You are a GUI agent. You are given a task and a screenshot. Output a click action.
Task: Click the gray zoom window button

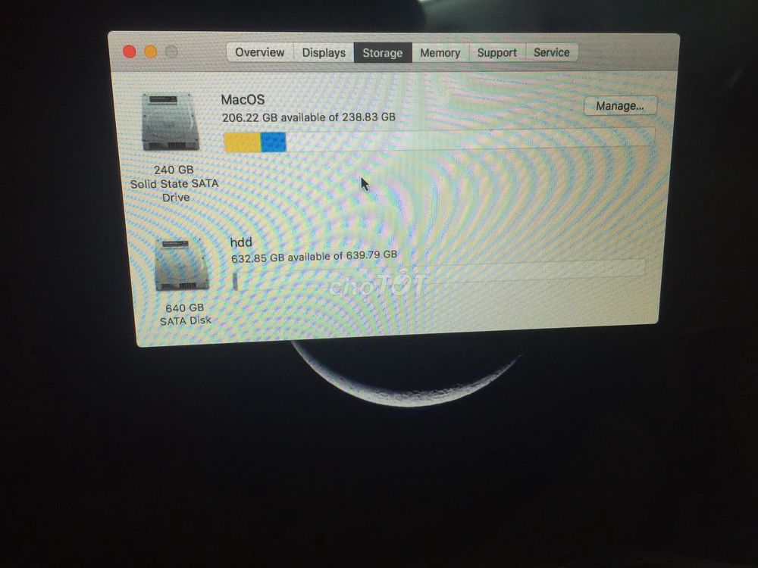tap(171, 51)
